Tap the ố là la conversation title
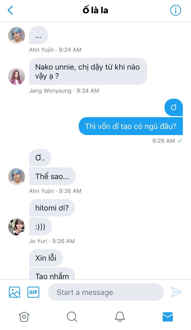Image resolution: width=191 pixels, height=330 pixels. click(95, 10)
